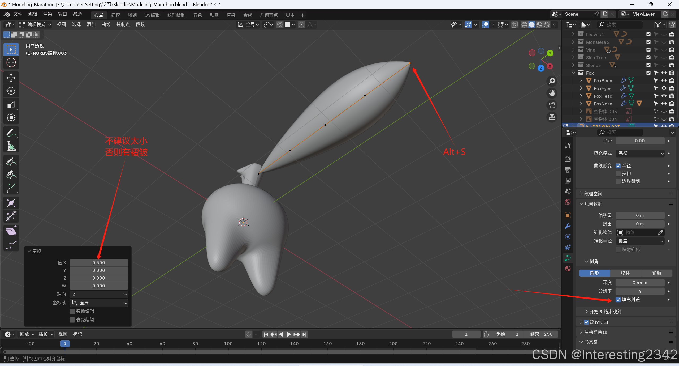Activate the 3D Cursor tool
The width and height of the screenshot is (679, 366).
11,63
